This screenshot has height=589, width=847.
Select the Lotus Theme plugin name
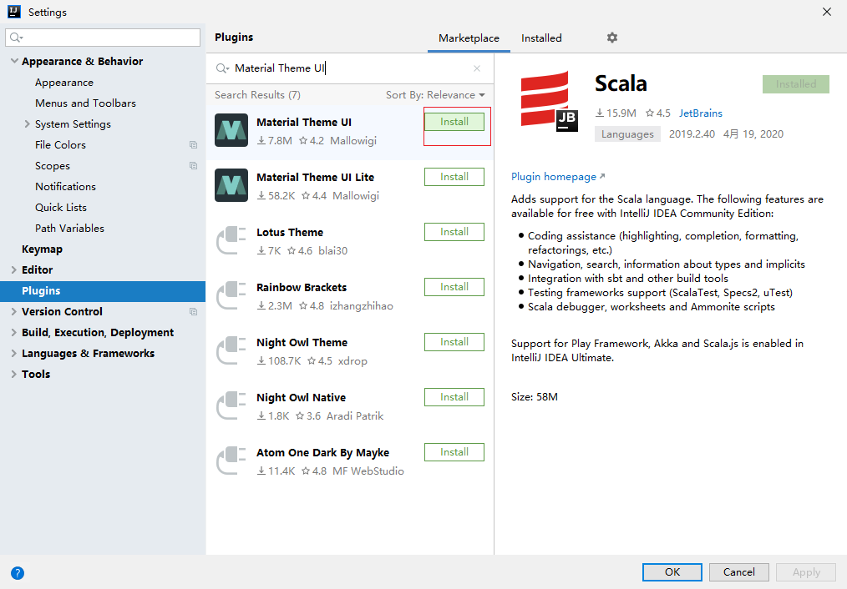click(290, 233)
